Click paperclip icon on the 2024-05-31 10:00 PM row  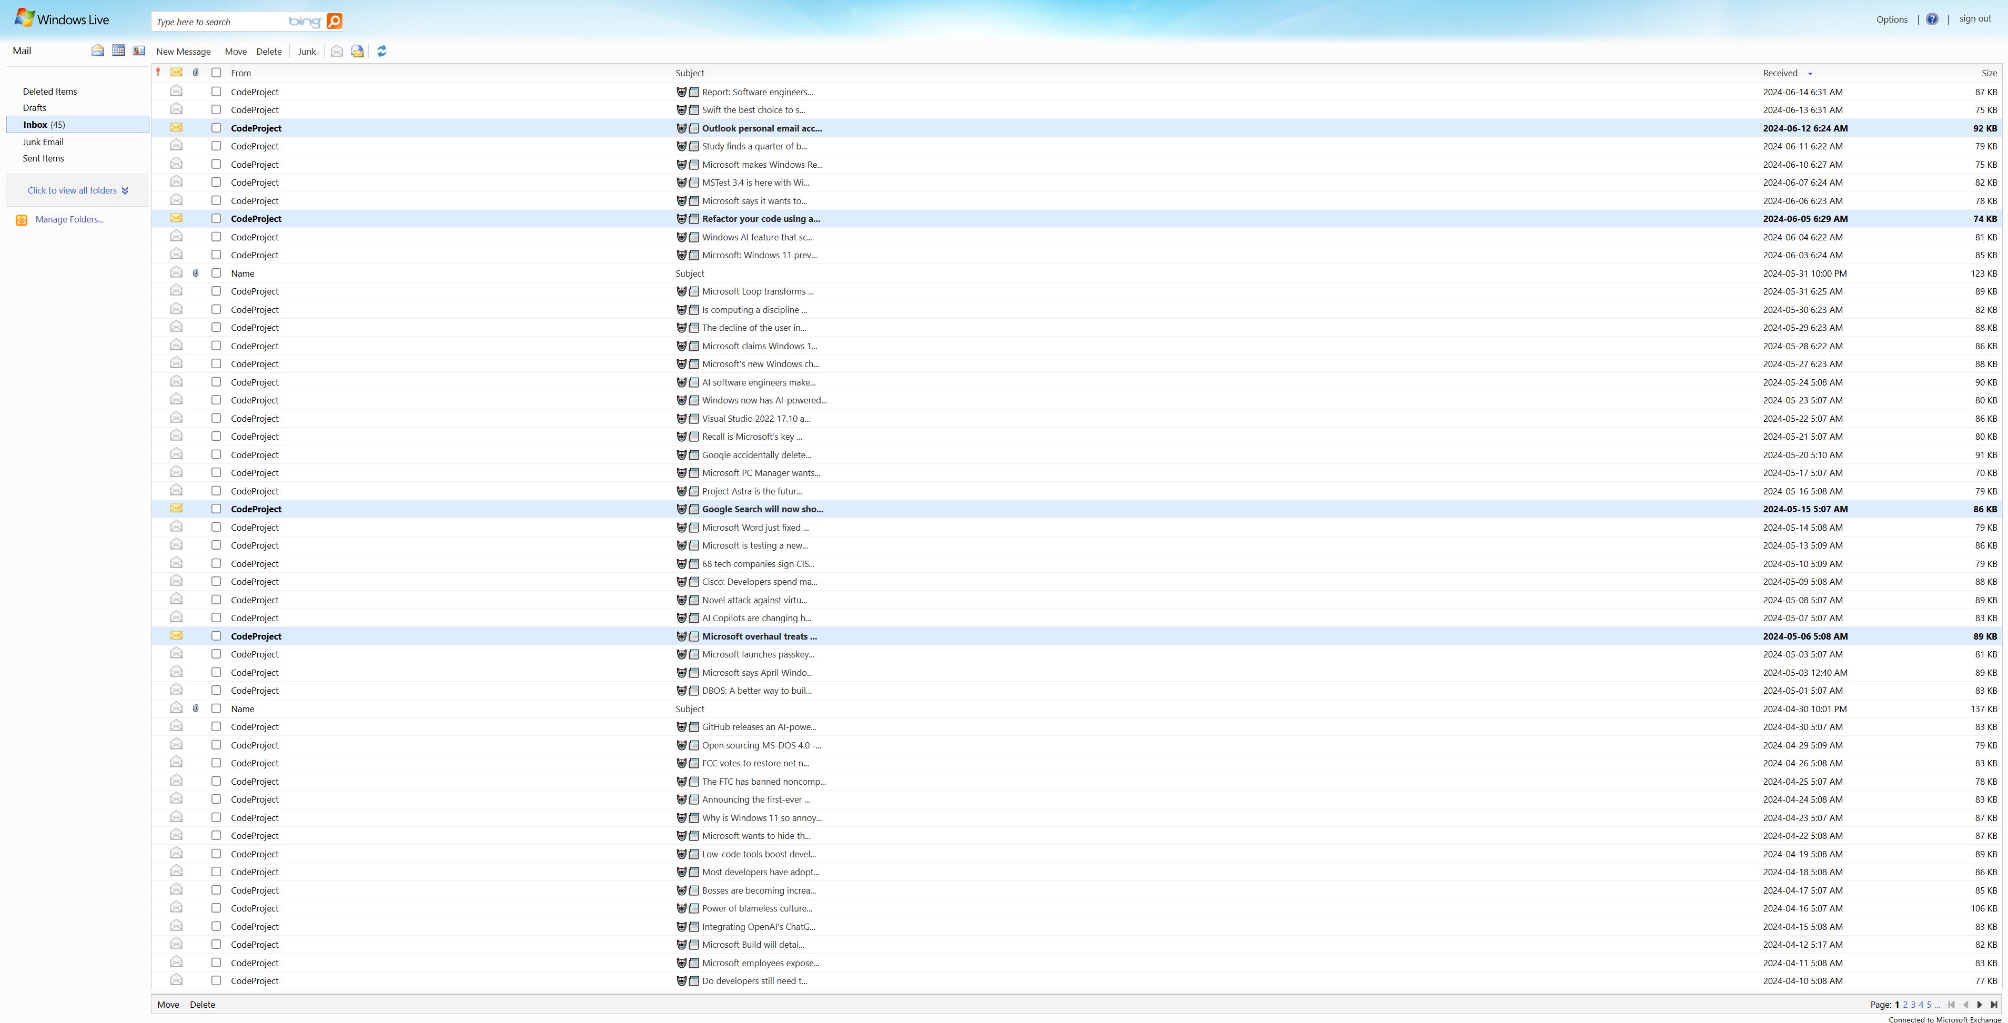tap(196, 272)
